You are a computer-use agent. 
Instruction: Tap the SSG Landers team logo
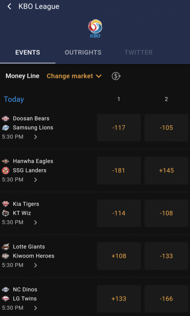5,171
